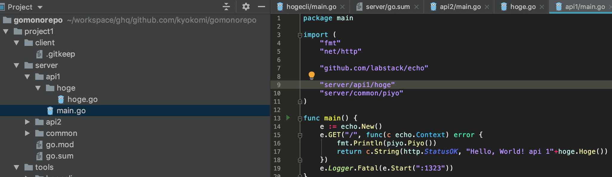This screenshot has width=612, height=177.
Task: Expand the common folder
Action: (x=27, y=133)
